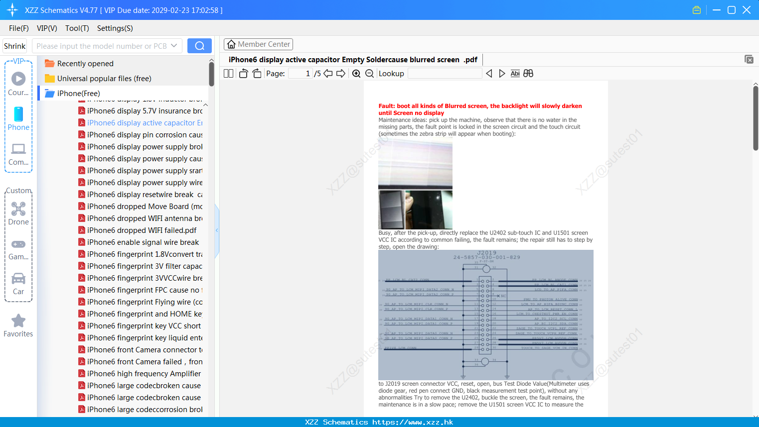Open iPhone6 dropped WIFI failed.pdf

pyautogui.click(x=138, y=230)
